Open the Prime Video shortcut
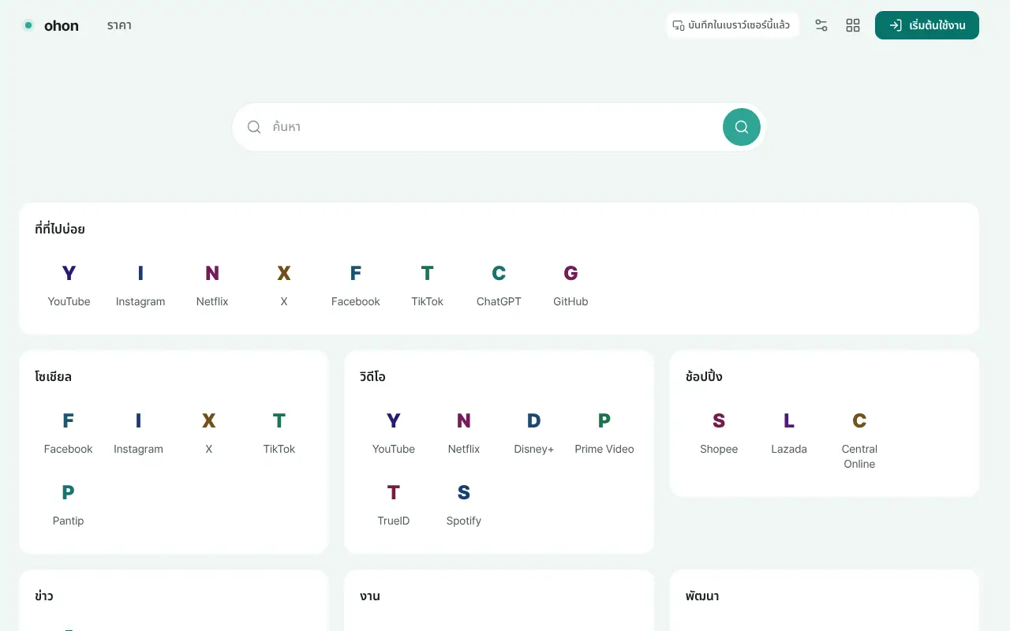This screenshot has height=631, width=1010. 604,432
